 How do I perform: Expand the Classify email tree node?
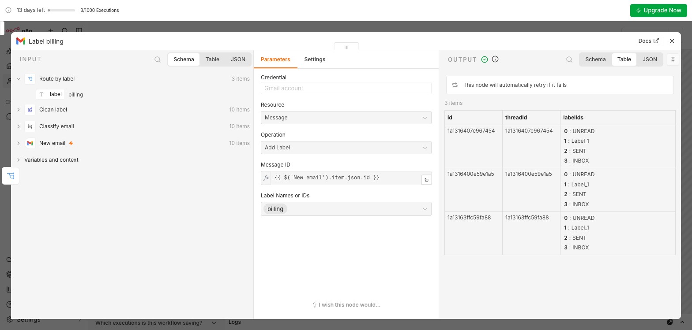(19, 126)
